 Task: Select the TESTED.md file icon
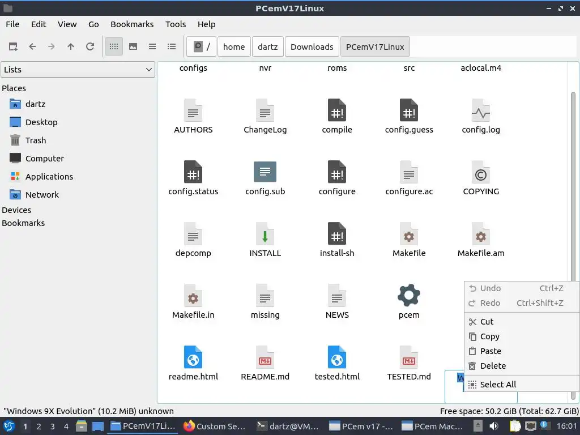pos(409,357)
